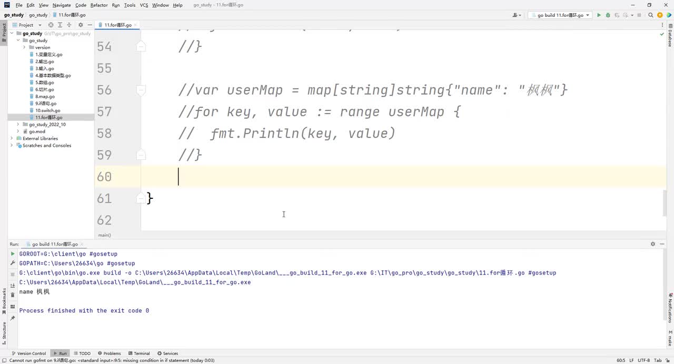Open Terminal tool window

click(138, 353)
